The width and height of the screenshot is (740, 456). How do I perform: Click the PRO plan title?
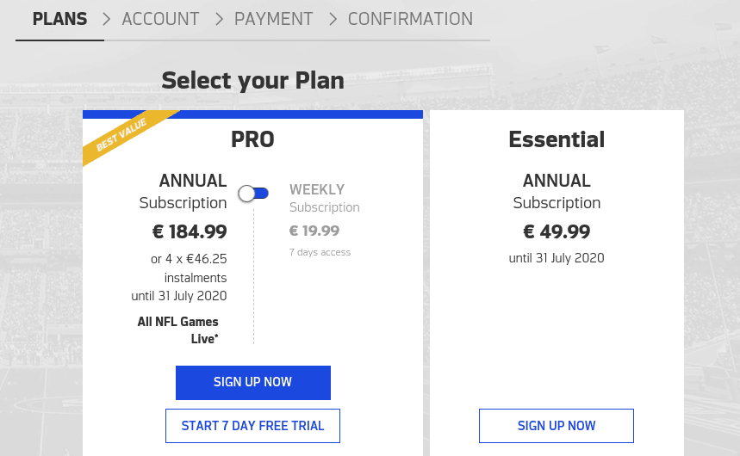click(252, 139)
